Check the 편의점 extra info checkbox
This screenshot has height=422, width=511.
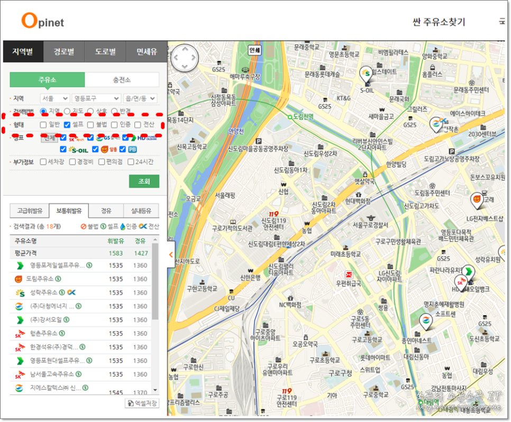tap(102, 162)
